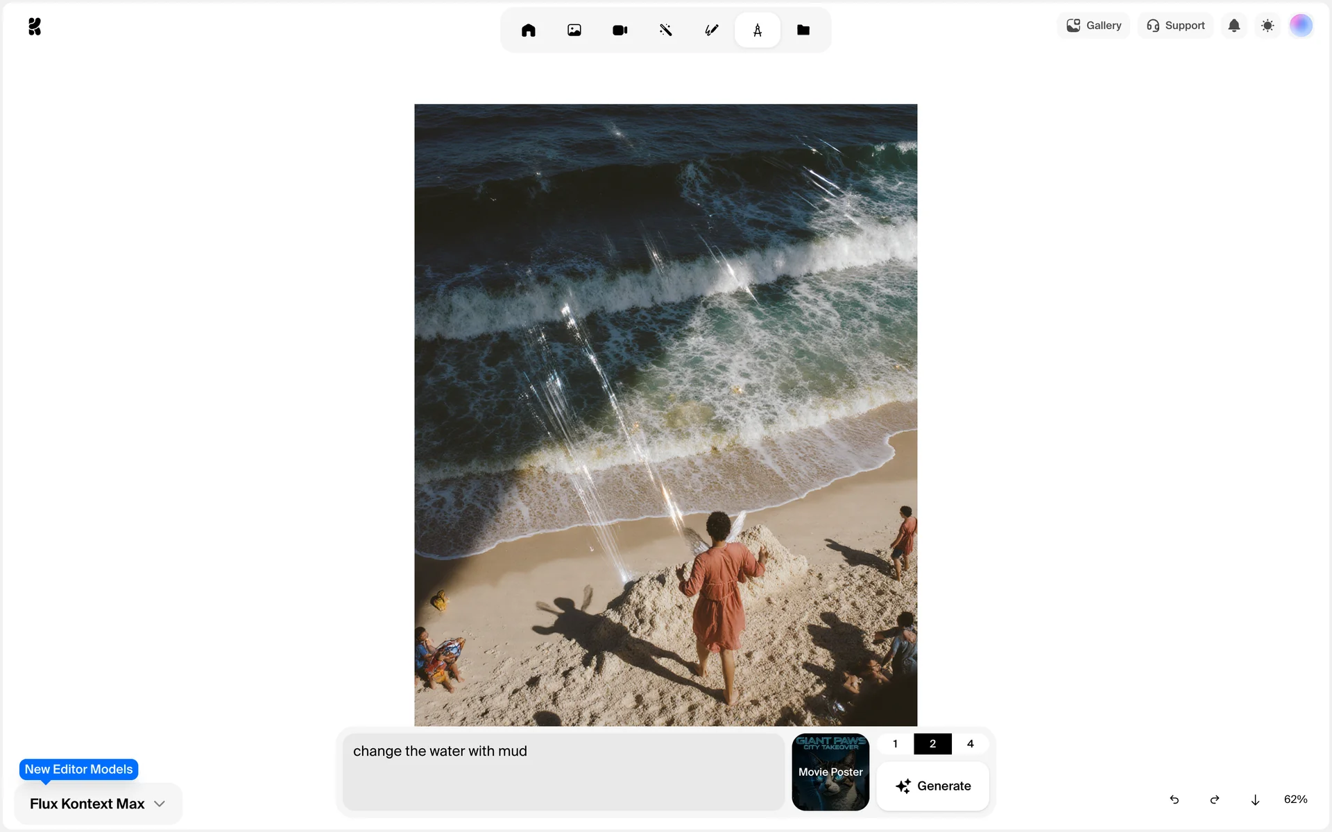Click the notification bell icon
The height and width of the screenshot is (832, 1332).
coord(1233,26)
